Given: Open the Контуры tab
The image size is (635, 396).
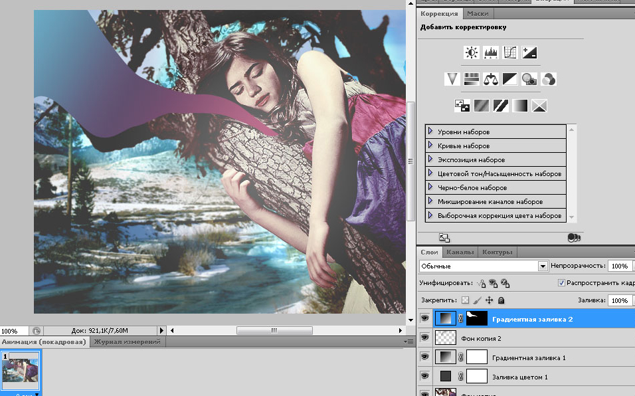Looking at the screenshot, I should click(498, 252).
